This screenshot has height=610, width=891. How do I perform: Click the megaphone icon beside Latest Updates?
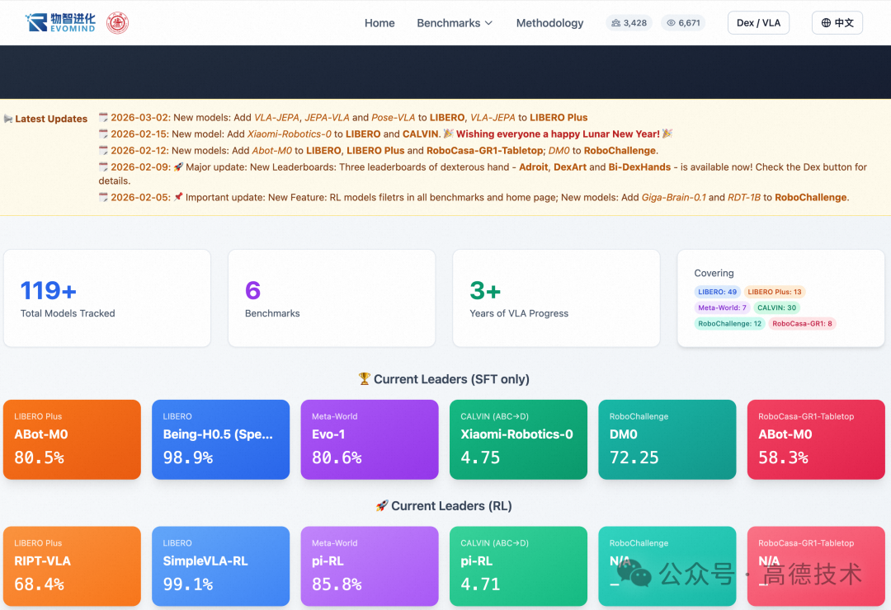(x=8, y=119)
